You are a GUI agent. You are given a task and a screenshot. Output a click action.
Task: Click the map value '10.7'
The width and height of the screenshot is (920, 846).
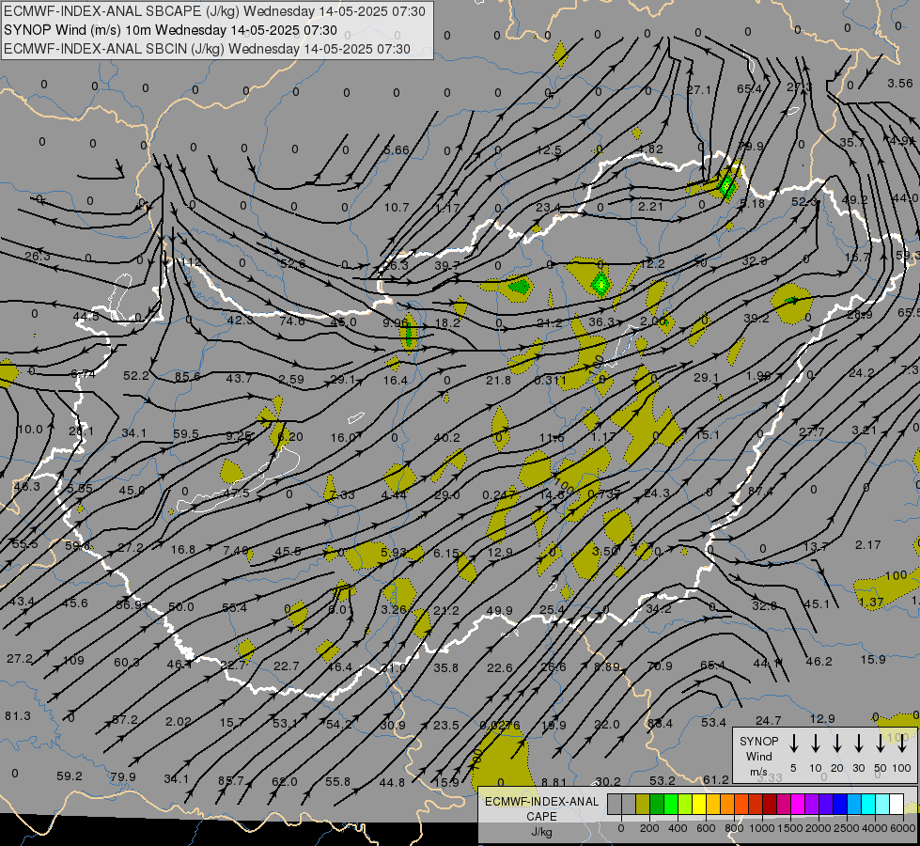[x=397, y=207]
